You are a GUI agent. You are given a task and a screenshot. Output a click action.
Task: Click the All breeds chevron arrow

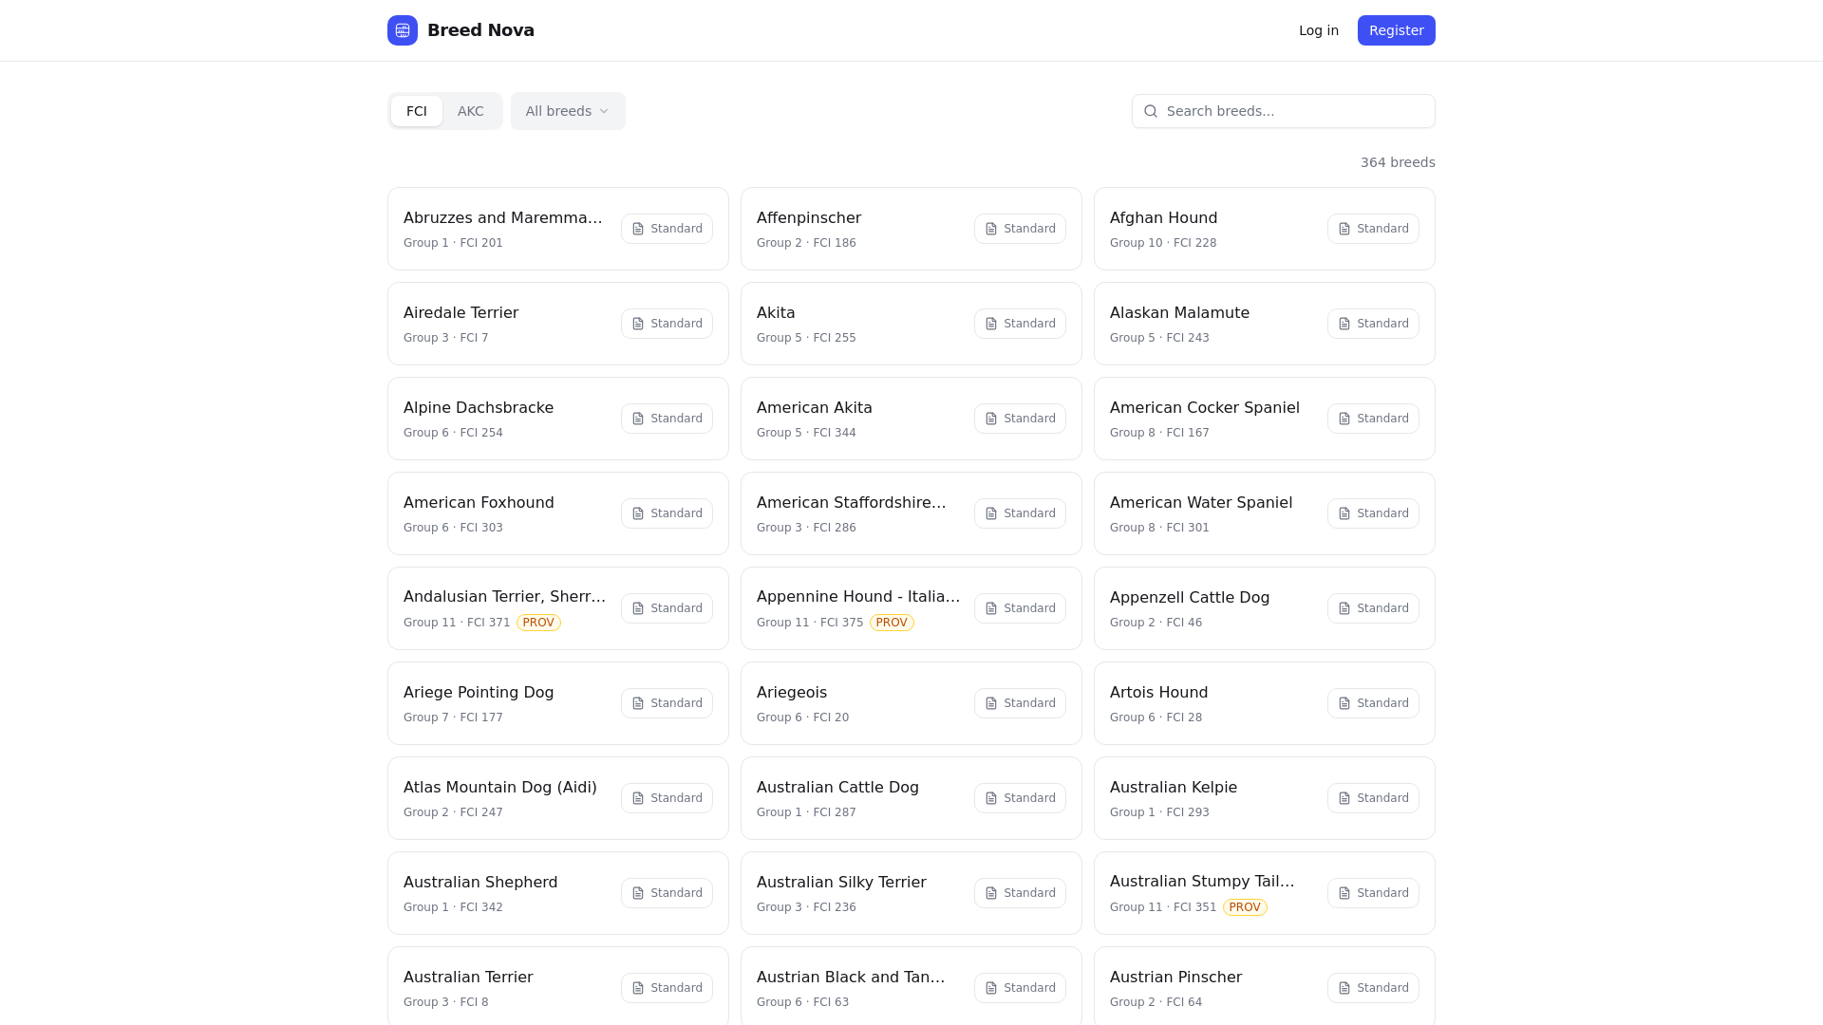pos(604,111)
